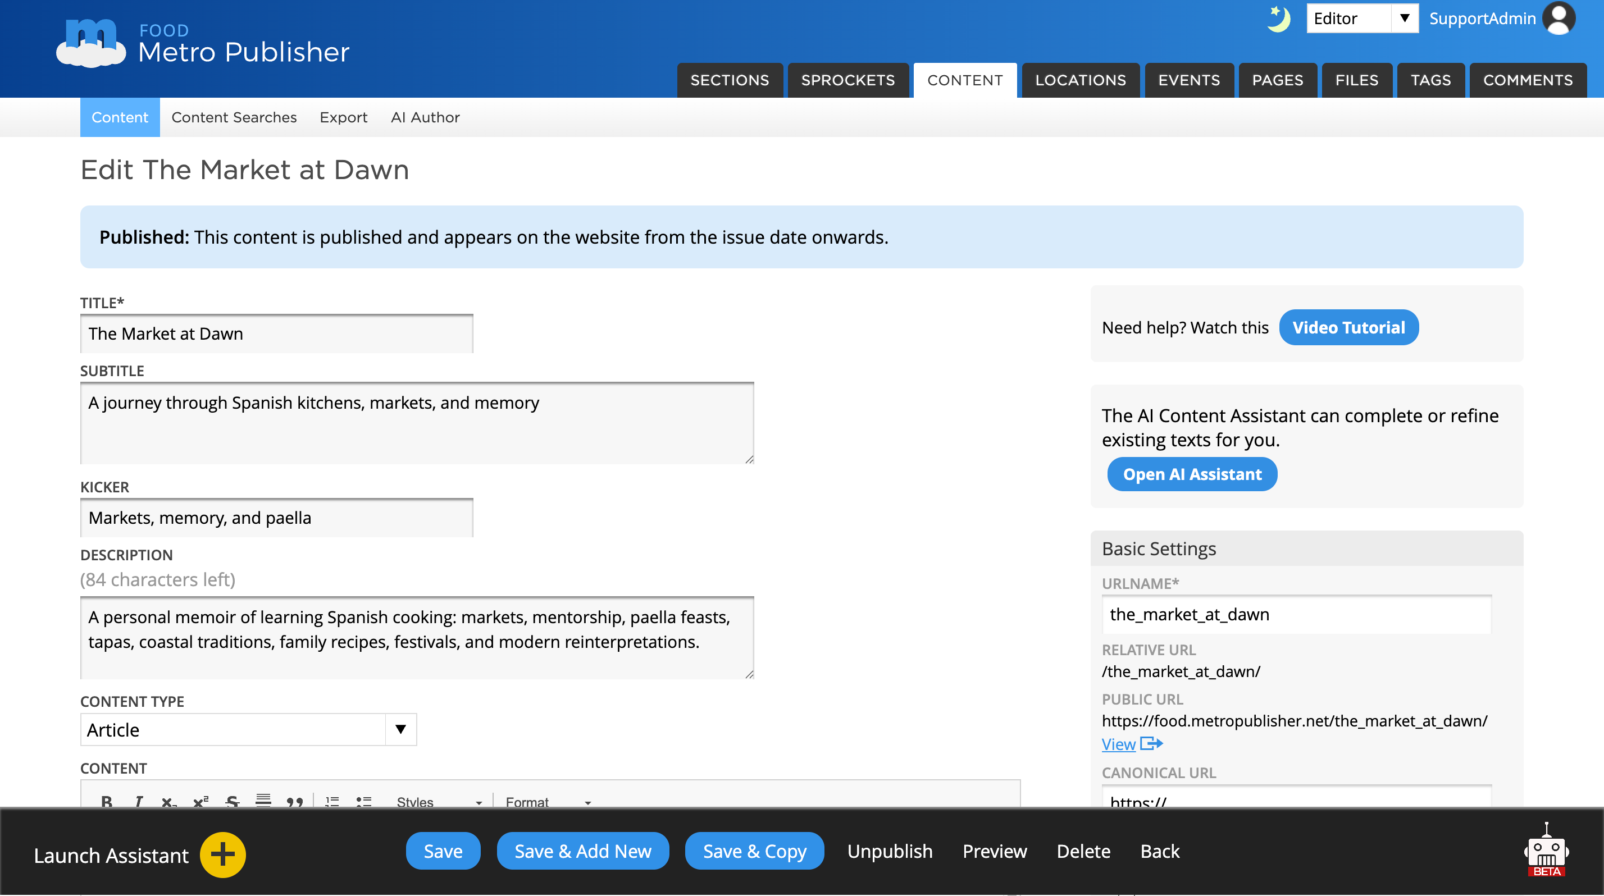This screenshot has height=896, width=1604.
Task: Apply strikethrough from the editor toolbar
Action: pos(233,802)
